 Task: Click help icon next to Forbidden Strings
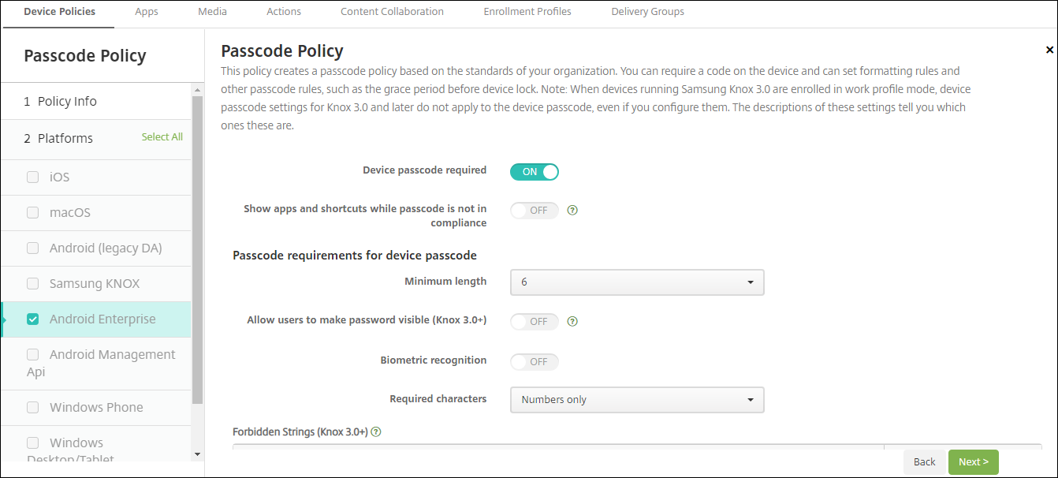(376, 432)
